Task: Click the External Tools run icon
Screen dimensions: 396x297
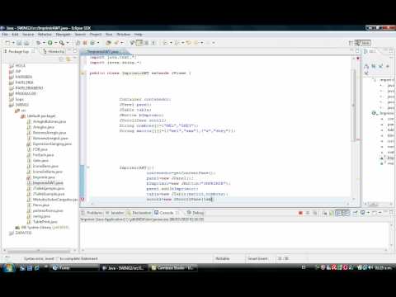Action: click(62, 43)
